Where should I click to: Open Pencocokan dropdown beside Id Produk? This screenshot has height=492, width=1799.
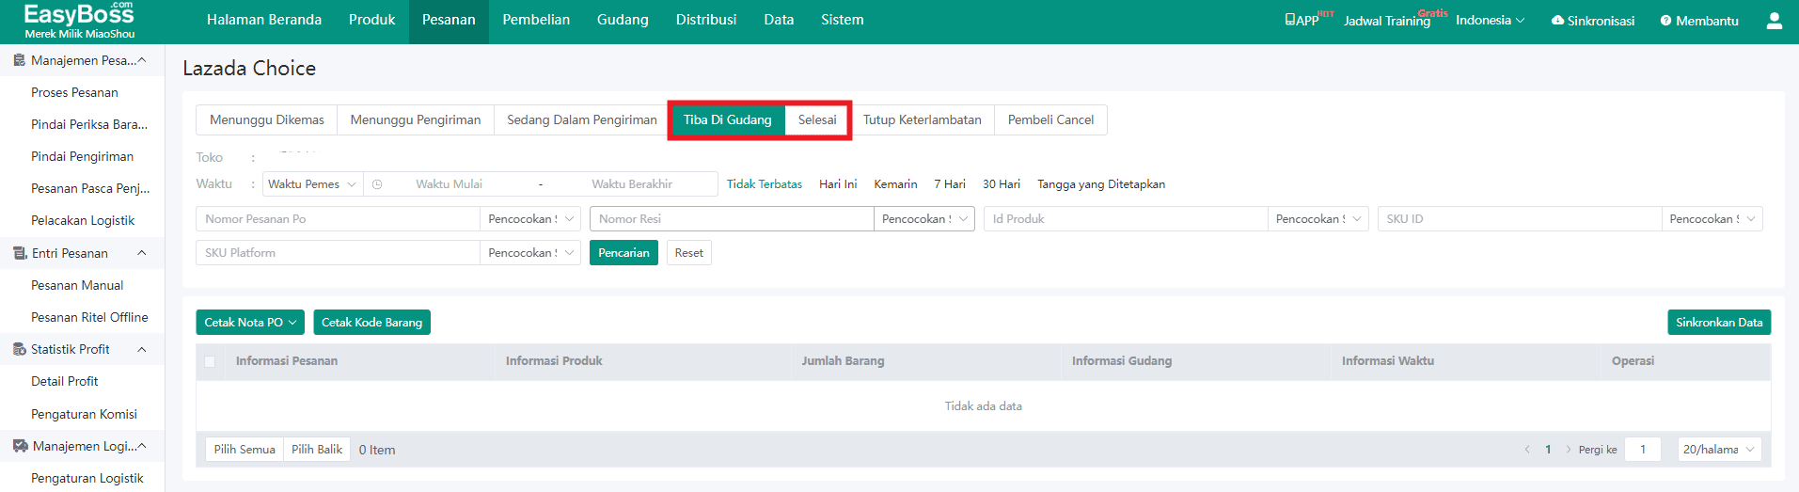pos(1318,219)
